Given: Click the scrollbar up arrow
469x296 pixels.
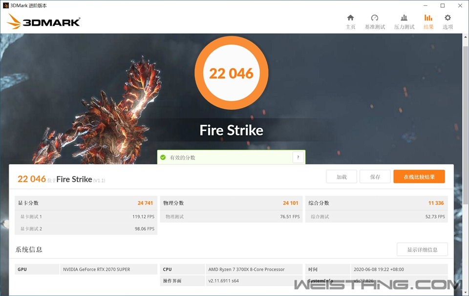Looking at the screenshot, I should [x=465, y=38].
